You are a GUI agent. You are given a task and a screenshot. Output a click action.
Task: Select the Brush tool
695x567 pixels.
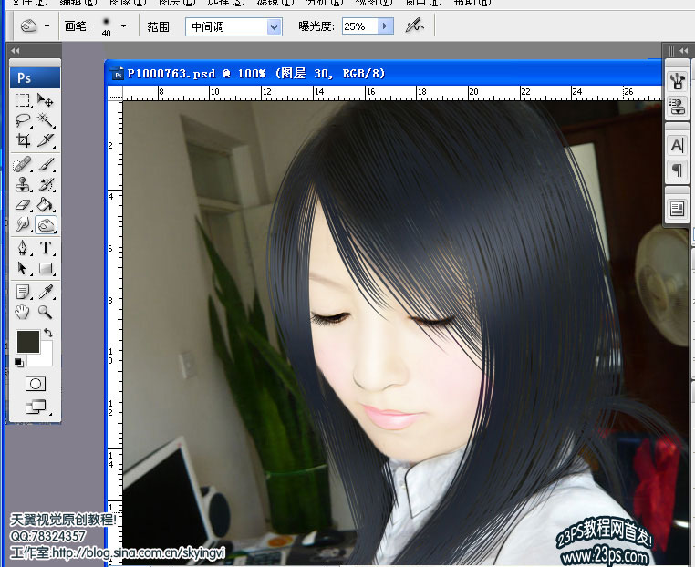tap(46, 164)
